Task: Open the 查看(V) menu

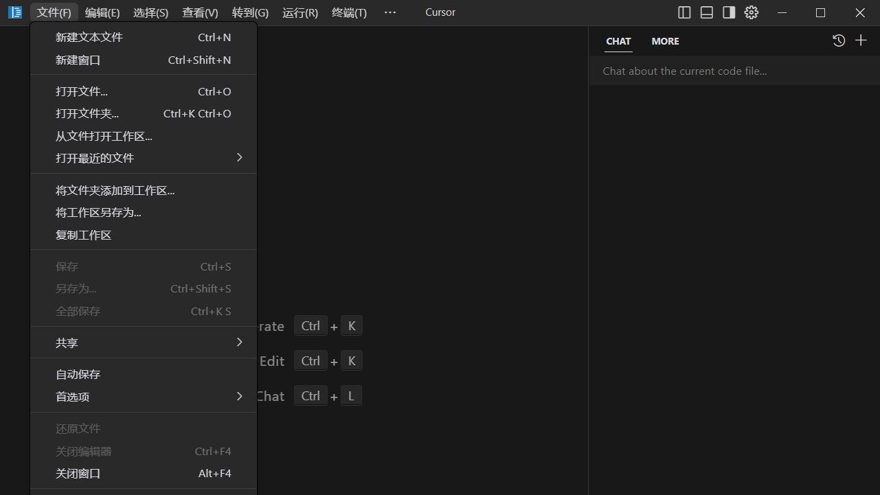Action: point(200,12)
